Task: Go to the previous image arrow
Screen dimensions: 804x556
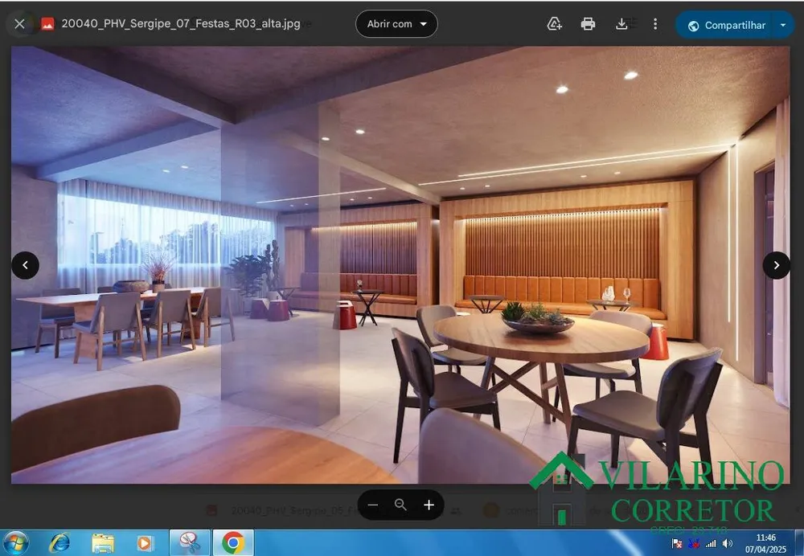Action: pyautogui.click(x=25, y=265)
